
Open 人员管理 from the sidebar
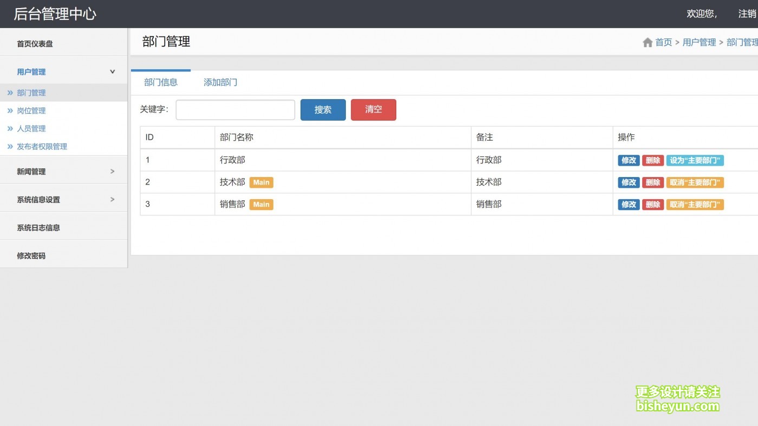(31, 128)
